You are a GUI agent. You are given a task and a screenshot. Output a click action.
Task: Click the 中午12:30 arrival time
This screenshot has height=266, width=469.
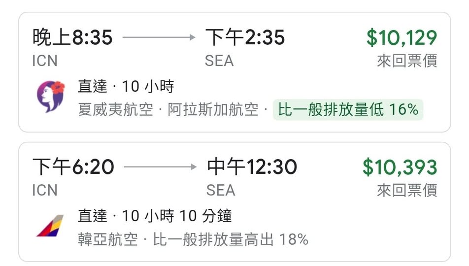[x=252, y=167]
